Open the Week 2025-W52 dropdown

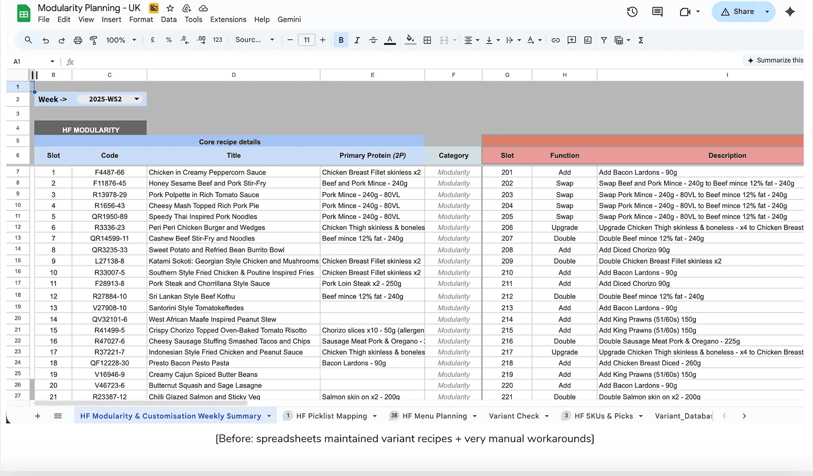point(110,99)
